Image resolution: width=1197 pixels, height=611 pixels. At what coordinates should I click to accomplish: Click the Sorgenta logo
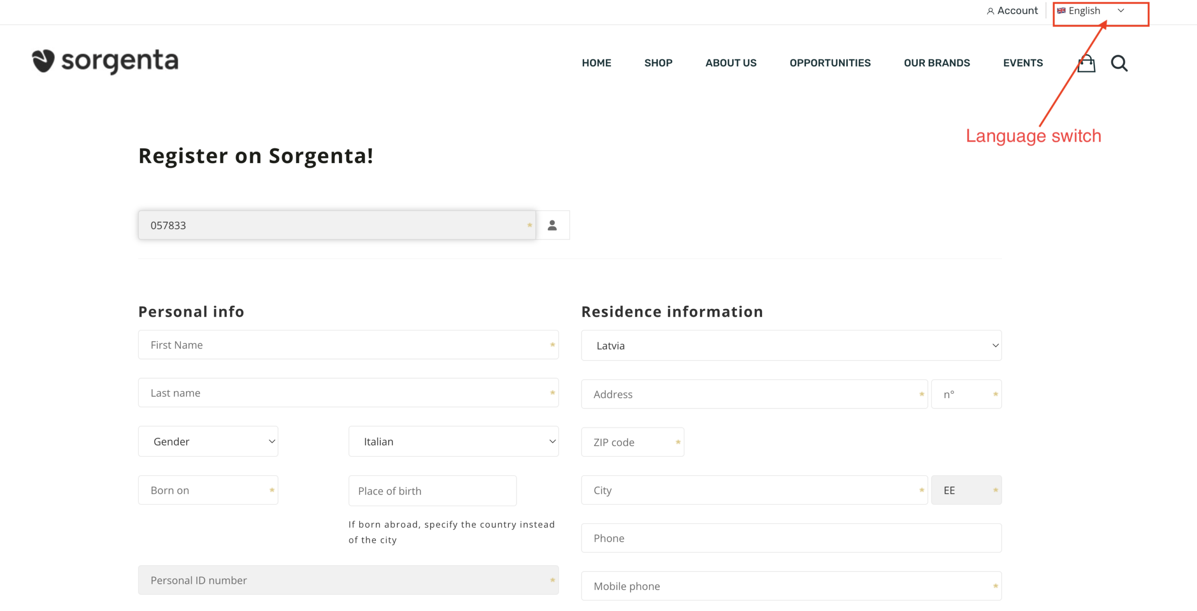[105, 61]
